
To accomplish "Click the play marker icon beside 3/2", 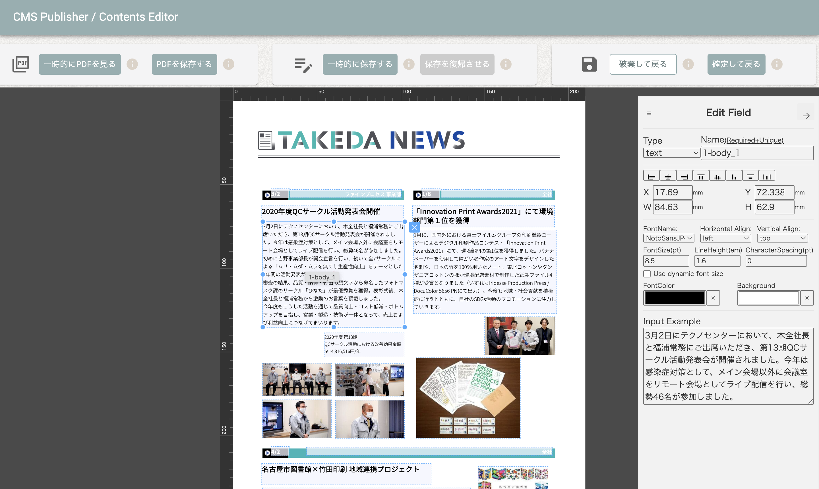I will point(267,195).
